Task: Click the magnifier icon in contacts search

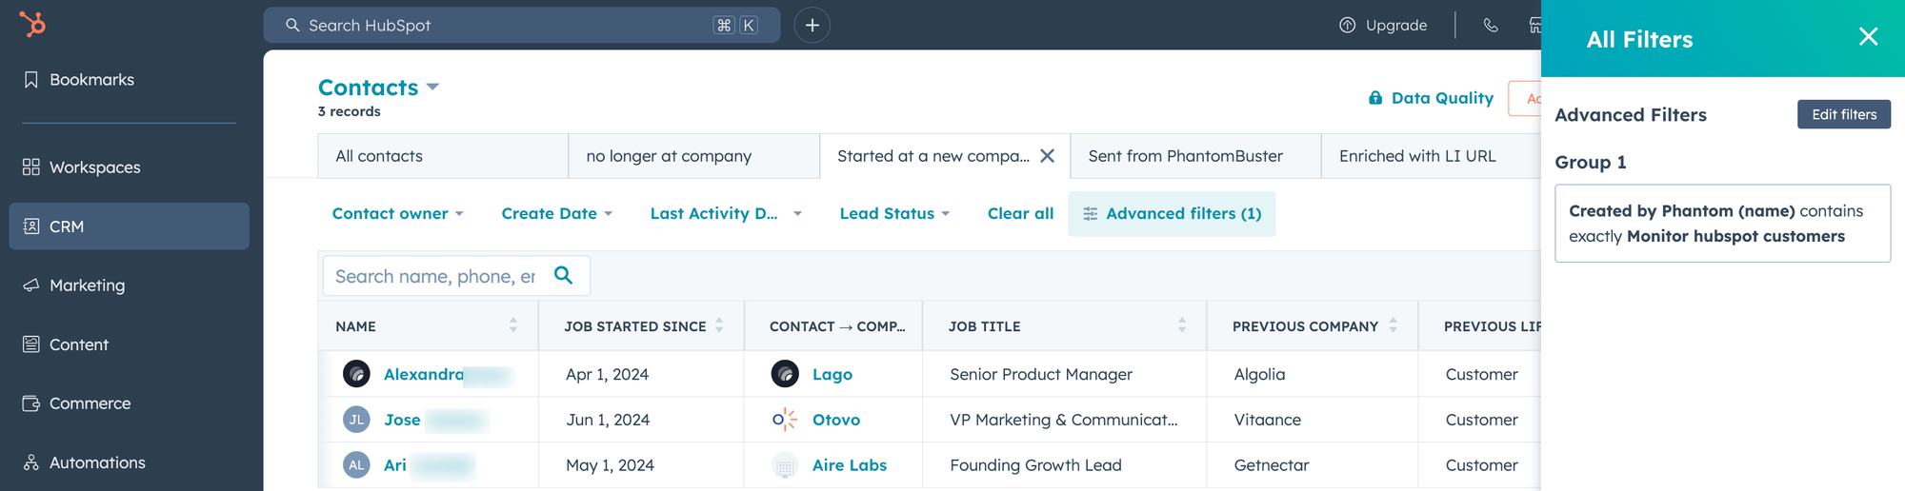Action: [x=563, y=275]
